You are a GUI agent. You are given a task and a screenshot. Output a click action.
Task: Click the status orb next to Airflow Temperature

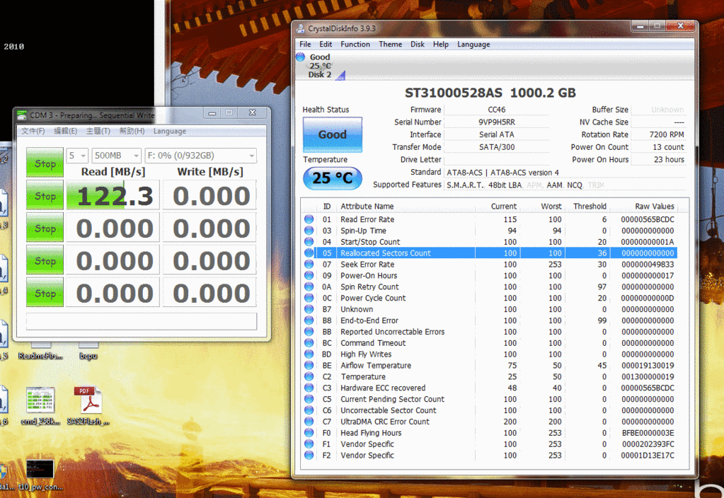point(309,366)
